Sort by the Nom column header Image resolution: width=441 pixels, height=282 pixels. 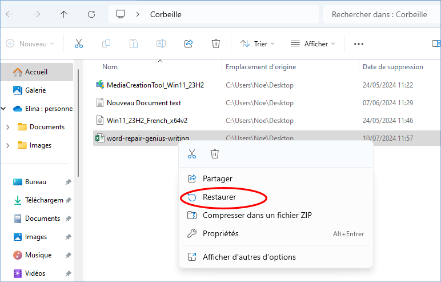(110, 67)
